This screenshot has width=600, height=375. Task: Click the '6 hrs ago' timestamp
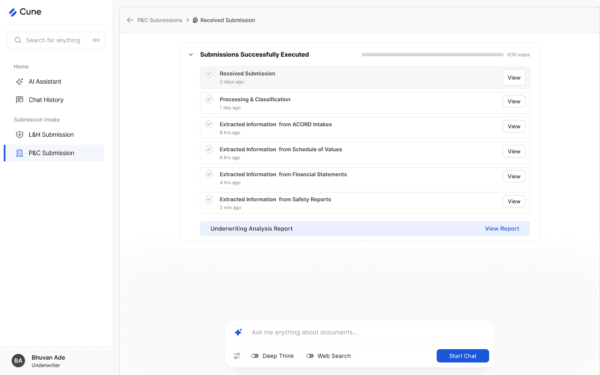tap(230, 157)
